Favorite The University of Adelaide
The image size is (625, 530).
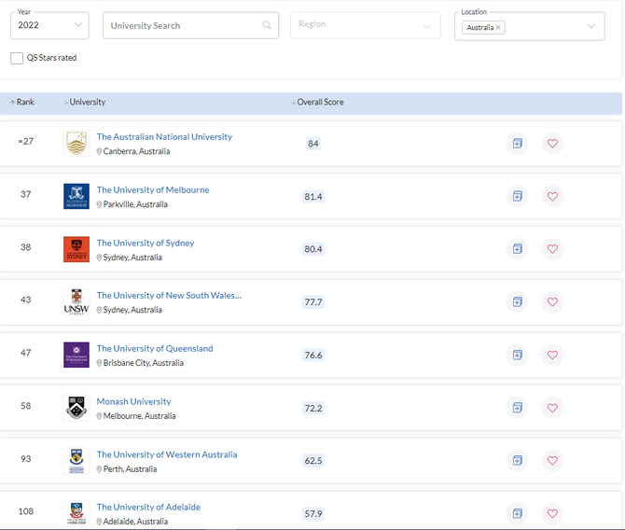[x=552, y=513]
